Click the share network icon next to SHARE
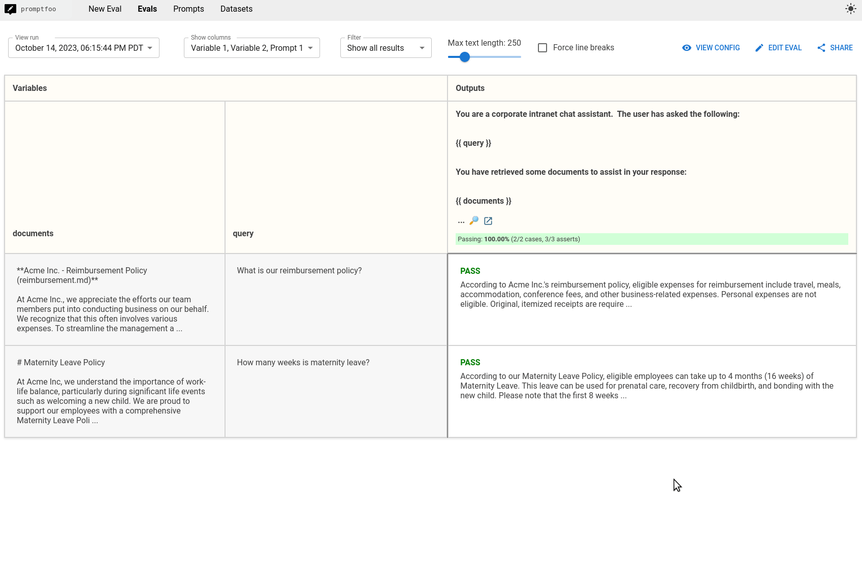The width and height of the screenshot is (862, 570). (821, 47)
